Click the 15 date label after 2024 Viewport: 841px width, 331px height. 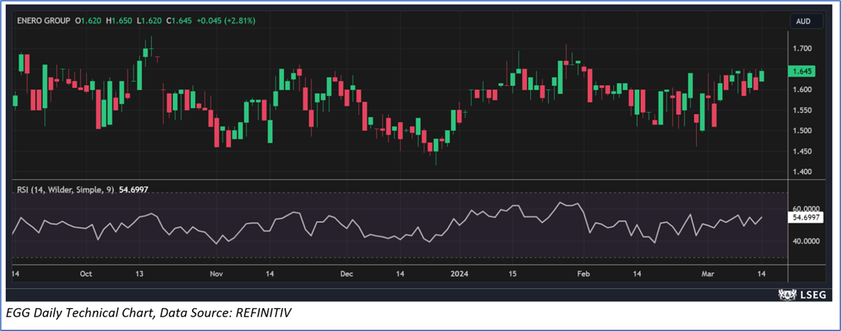[x=512, y=273]
